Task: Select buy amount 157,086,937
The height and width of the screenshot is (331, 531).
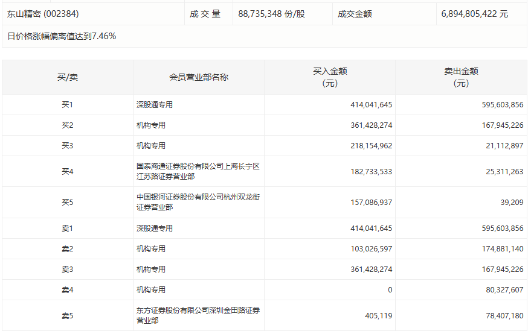Action: (371, 202)
